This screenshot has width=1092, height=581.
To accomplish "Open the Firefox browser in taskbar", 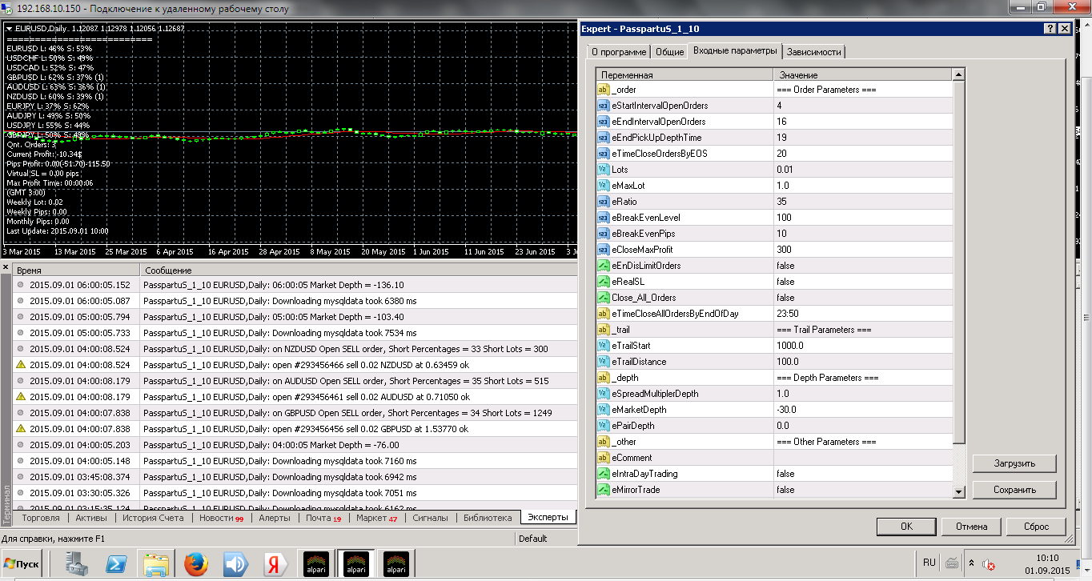I will click(196, 564).
